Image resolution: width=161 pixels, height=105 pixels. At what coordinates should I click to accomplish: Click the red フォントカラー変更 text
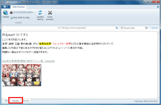(62, 44)
